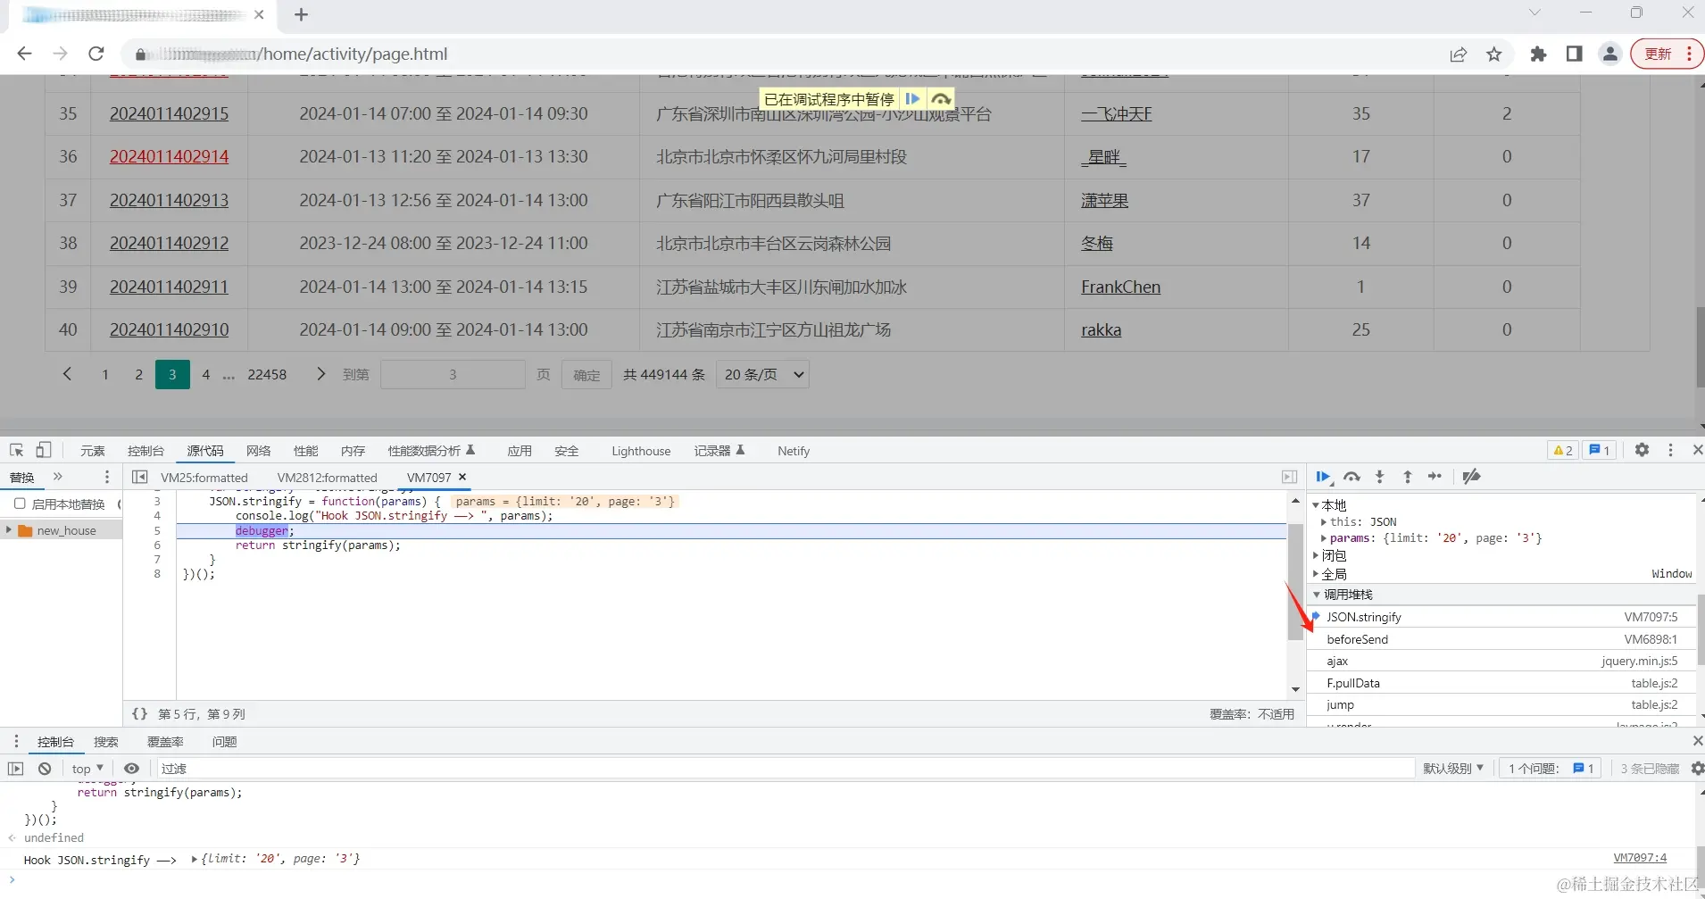Reload the browser page

click(96, 54)
